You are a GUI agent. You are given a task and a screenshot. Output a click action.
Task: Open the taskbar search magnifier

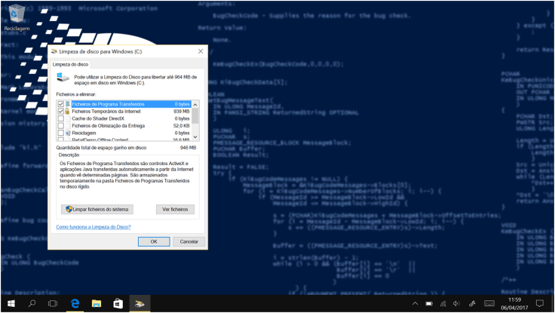click(x=32, y=303)
